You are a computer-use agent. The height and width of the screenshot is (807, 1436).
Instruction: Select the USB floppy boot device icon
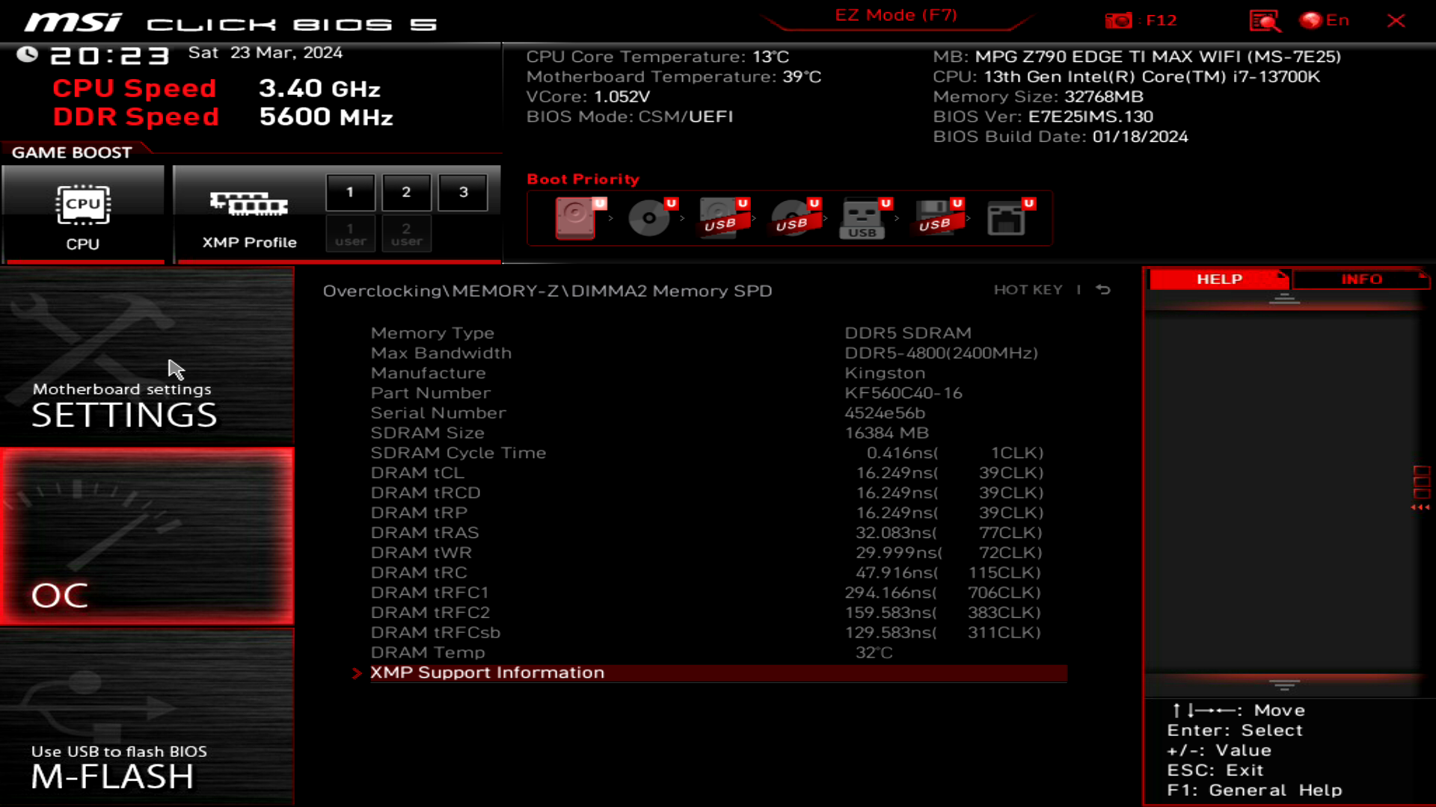(x=937, y=217)
